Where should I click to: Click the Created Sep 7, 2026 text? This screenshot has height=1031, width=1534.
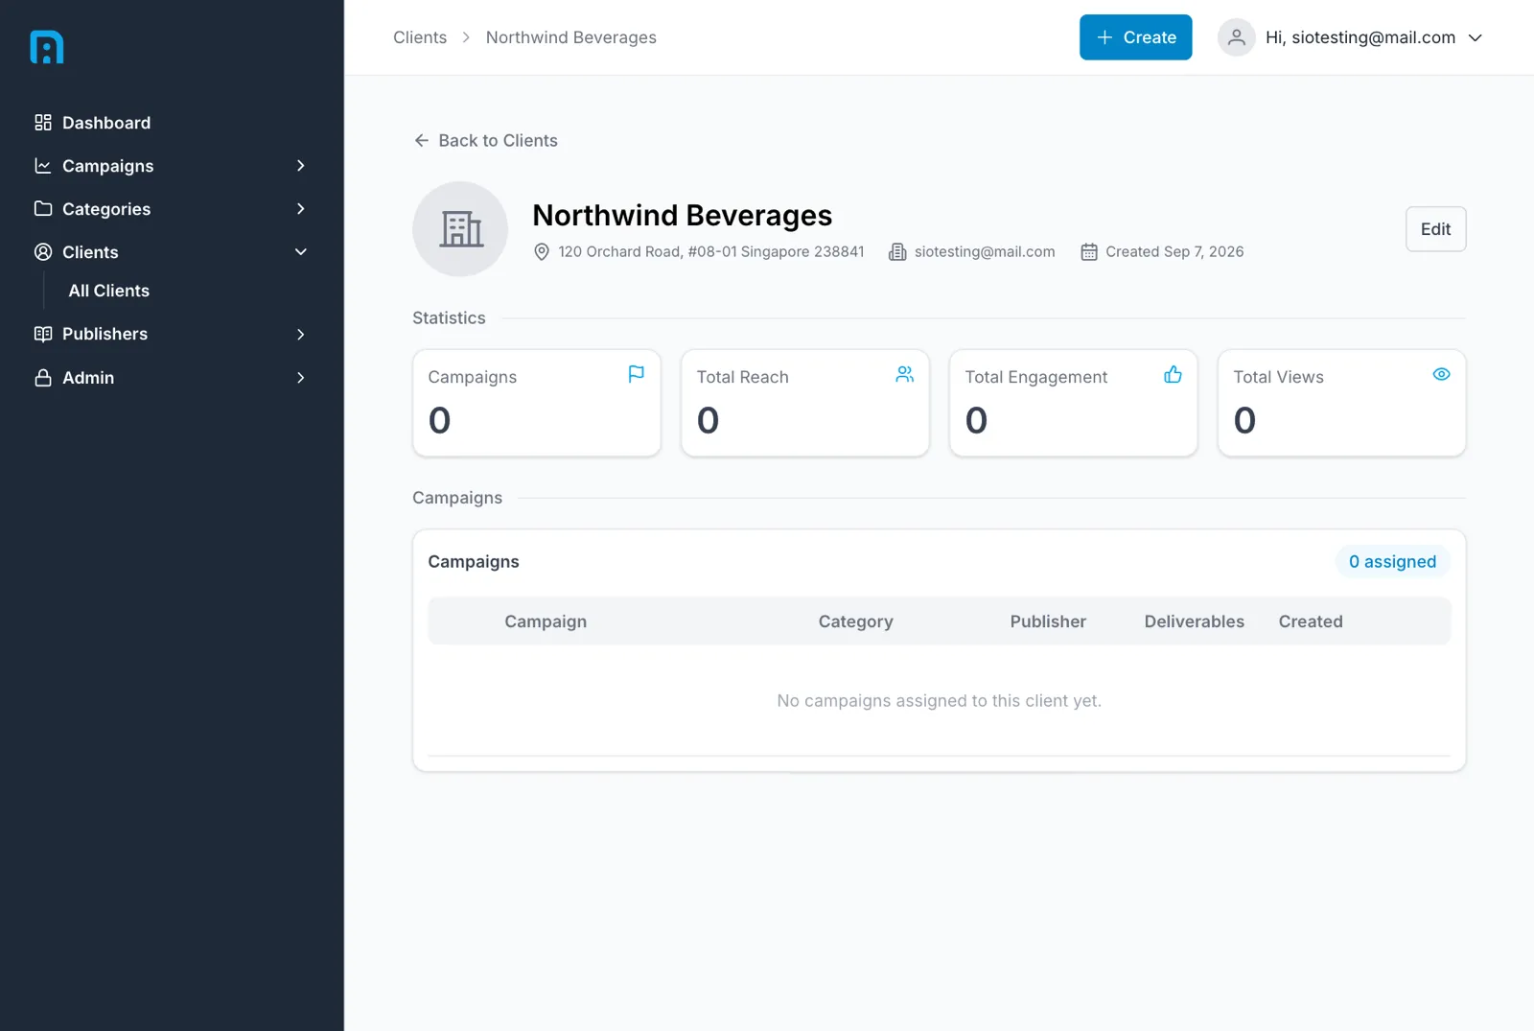pyautogui.click(x=1174, y=251)
